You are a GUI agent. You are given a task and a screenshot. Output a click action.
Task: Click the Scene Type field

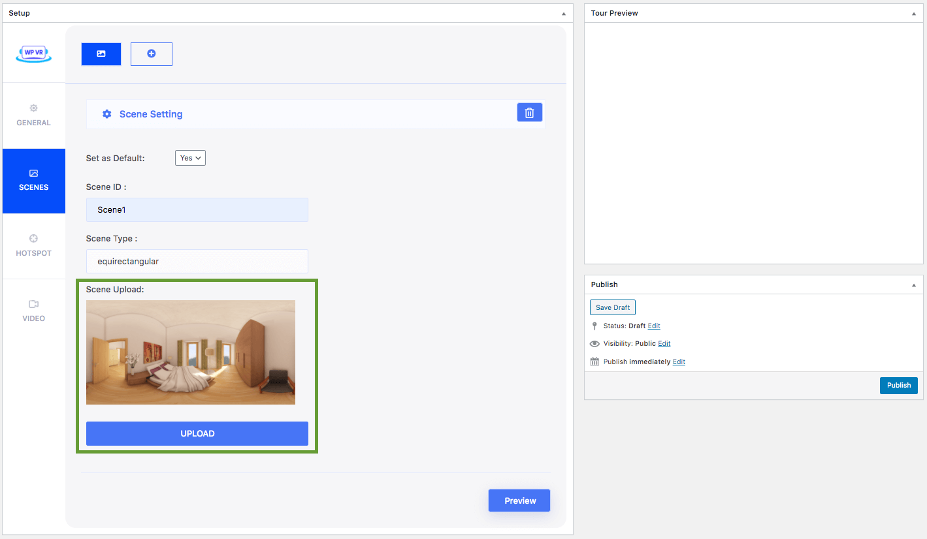click(197, 261)
